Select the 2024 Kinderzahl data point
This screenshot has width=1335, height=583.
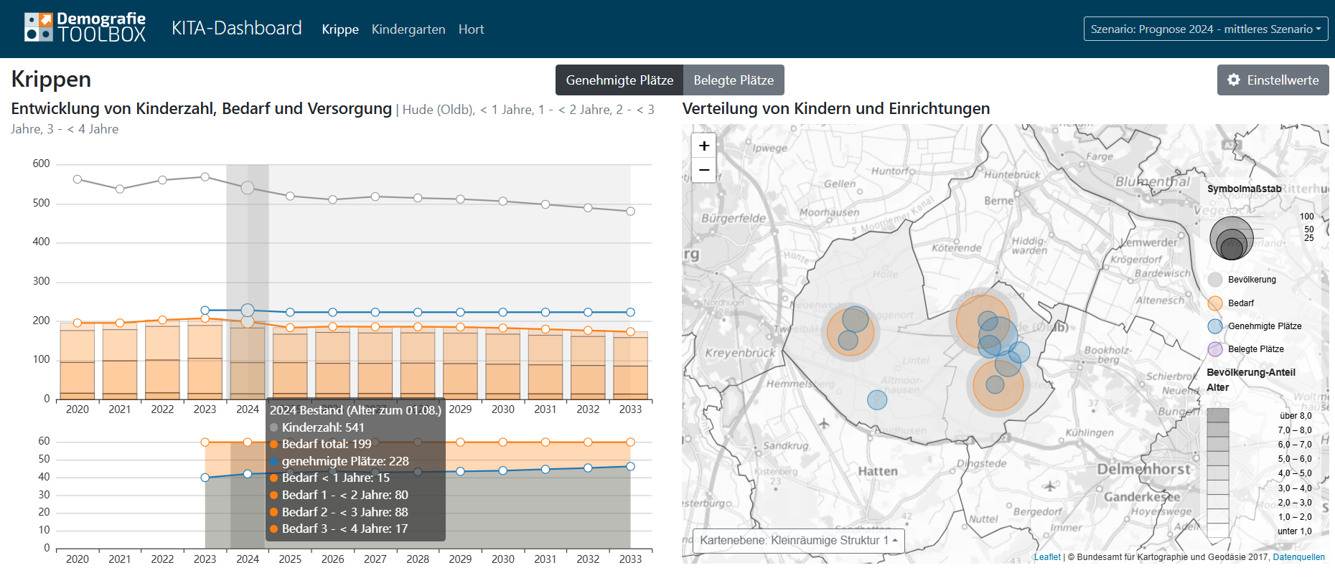click(248, 188)
